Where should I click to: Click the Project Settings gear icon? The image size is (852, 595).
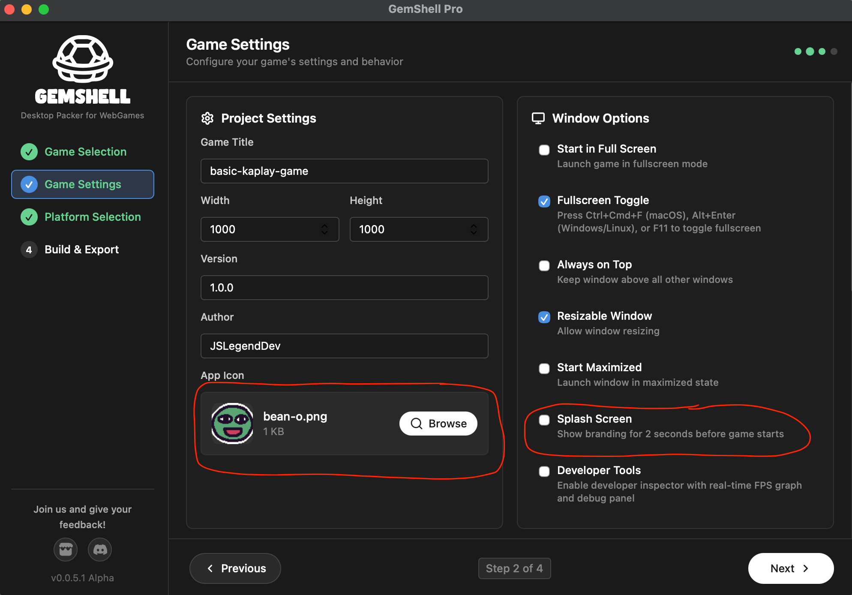207,118
